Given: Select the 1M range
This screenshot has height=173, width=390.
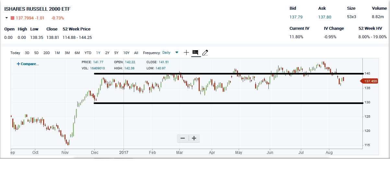Looking at the screenshot, I should coord(57,53).
